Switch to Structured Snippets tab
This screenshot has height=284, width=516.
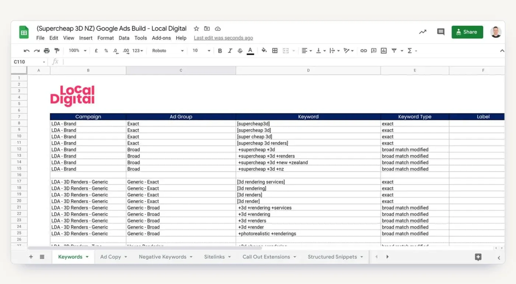[x=335, y=257]
